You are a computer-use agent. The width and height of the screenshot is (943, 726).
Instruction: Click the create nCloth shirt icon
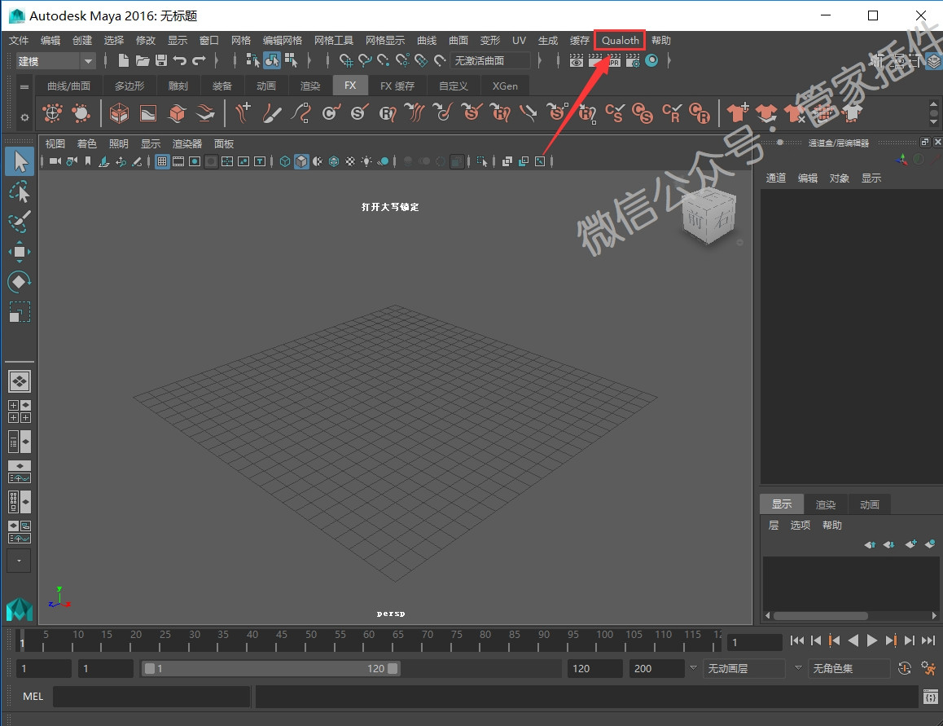pos(737,112)
